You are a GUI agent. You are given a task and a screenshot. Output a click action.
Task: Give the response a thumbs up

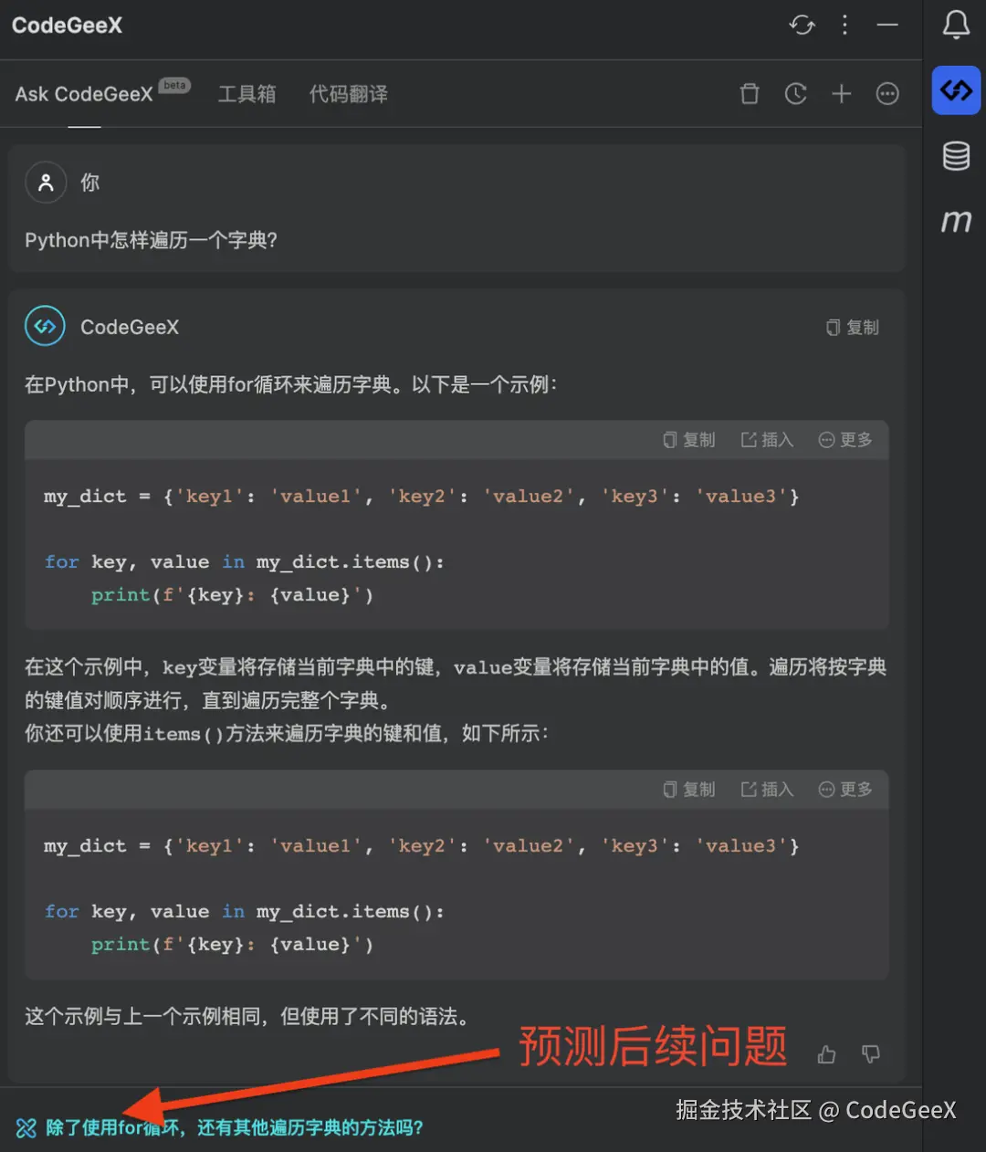[x=825, y=1054]
